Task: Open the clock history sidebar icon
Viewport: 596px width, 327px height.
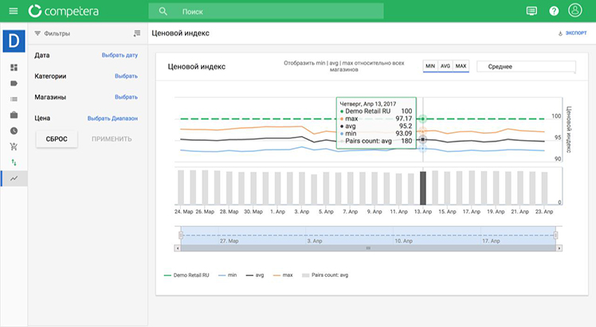Action: coord(14,130)
